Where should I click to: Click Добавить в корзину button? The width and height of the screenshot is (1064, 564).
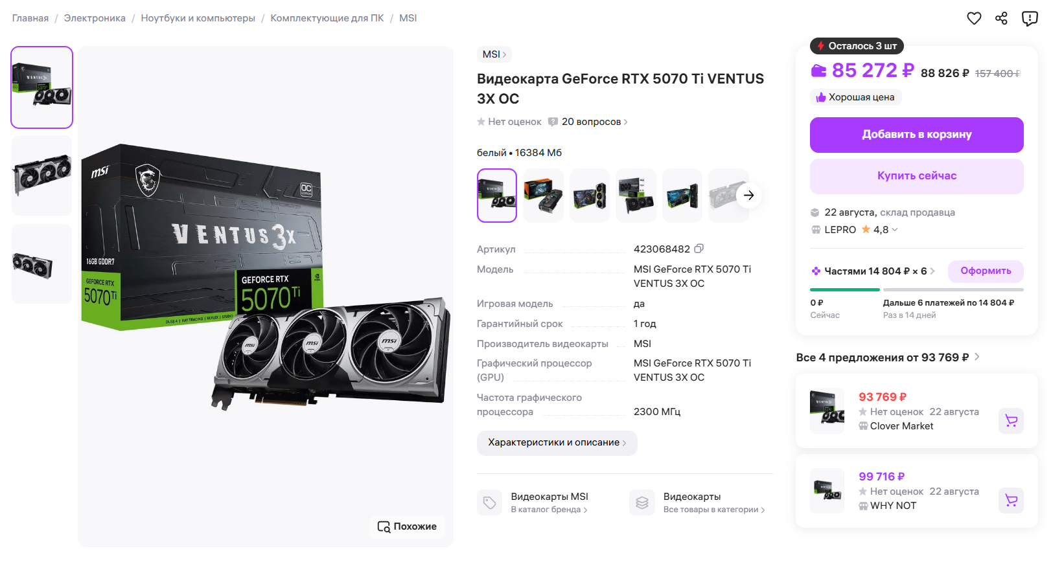[x=916, y=135]
